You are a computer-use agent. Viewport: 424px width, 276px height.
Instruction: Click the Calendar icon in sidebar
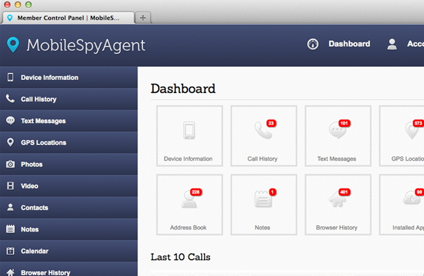[10, 251]
